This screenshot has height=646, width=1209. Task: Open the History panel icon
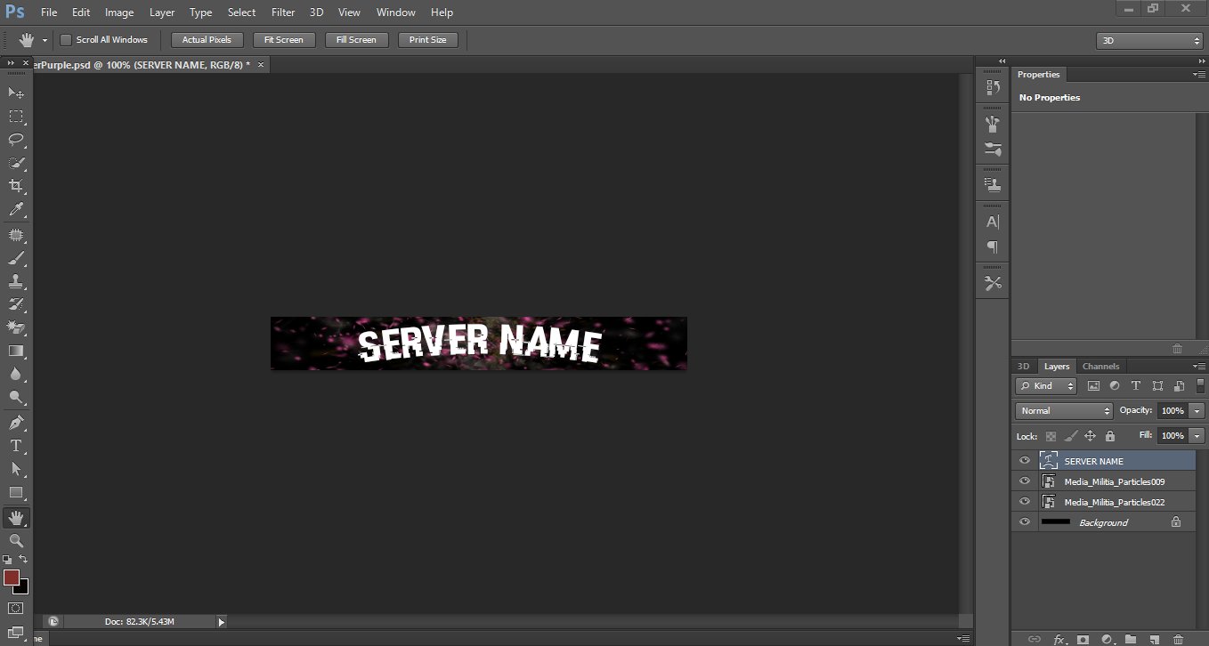pyautogui.click(x=993, y=87)
